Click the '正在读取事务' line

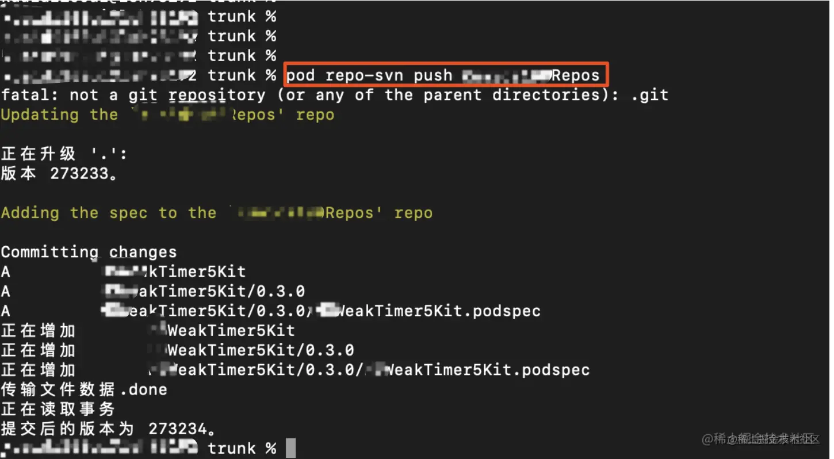tap(58, 409)
